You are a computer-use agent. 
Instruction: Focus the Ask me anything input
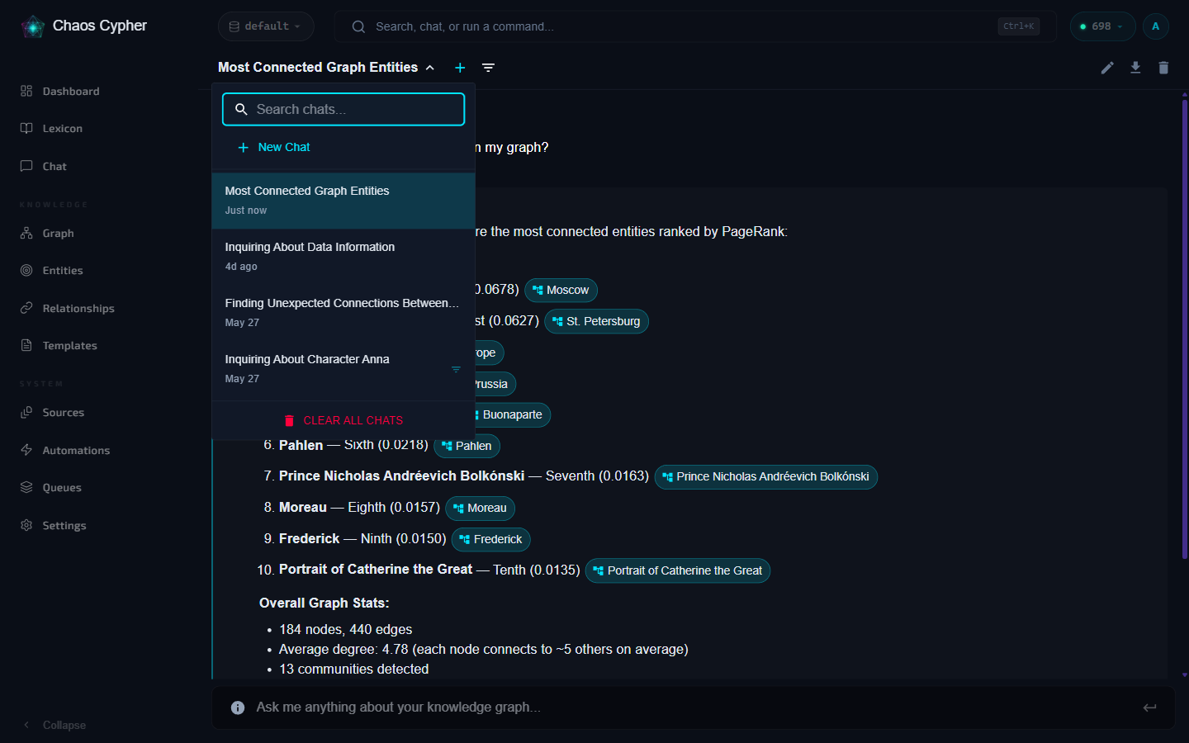point(694,708)
